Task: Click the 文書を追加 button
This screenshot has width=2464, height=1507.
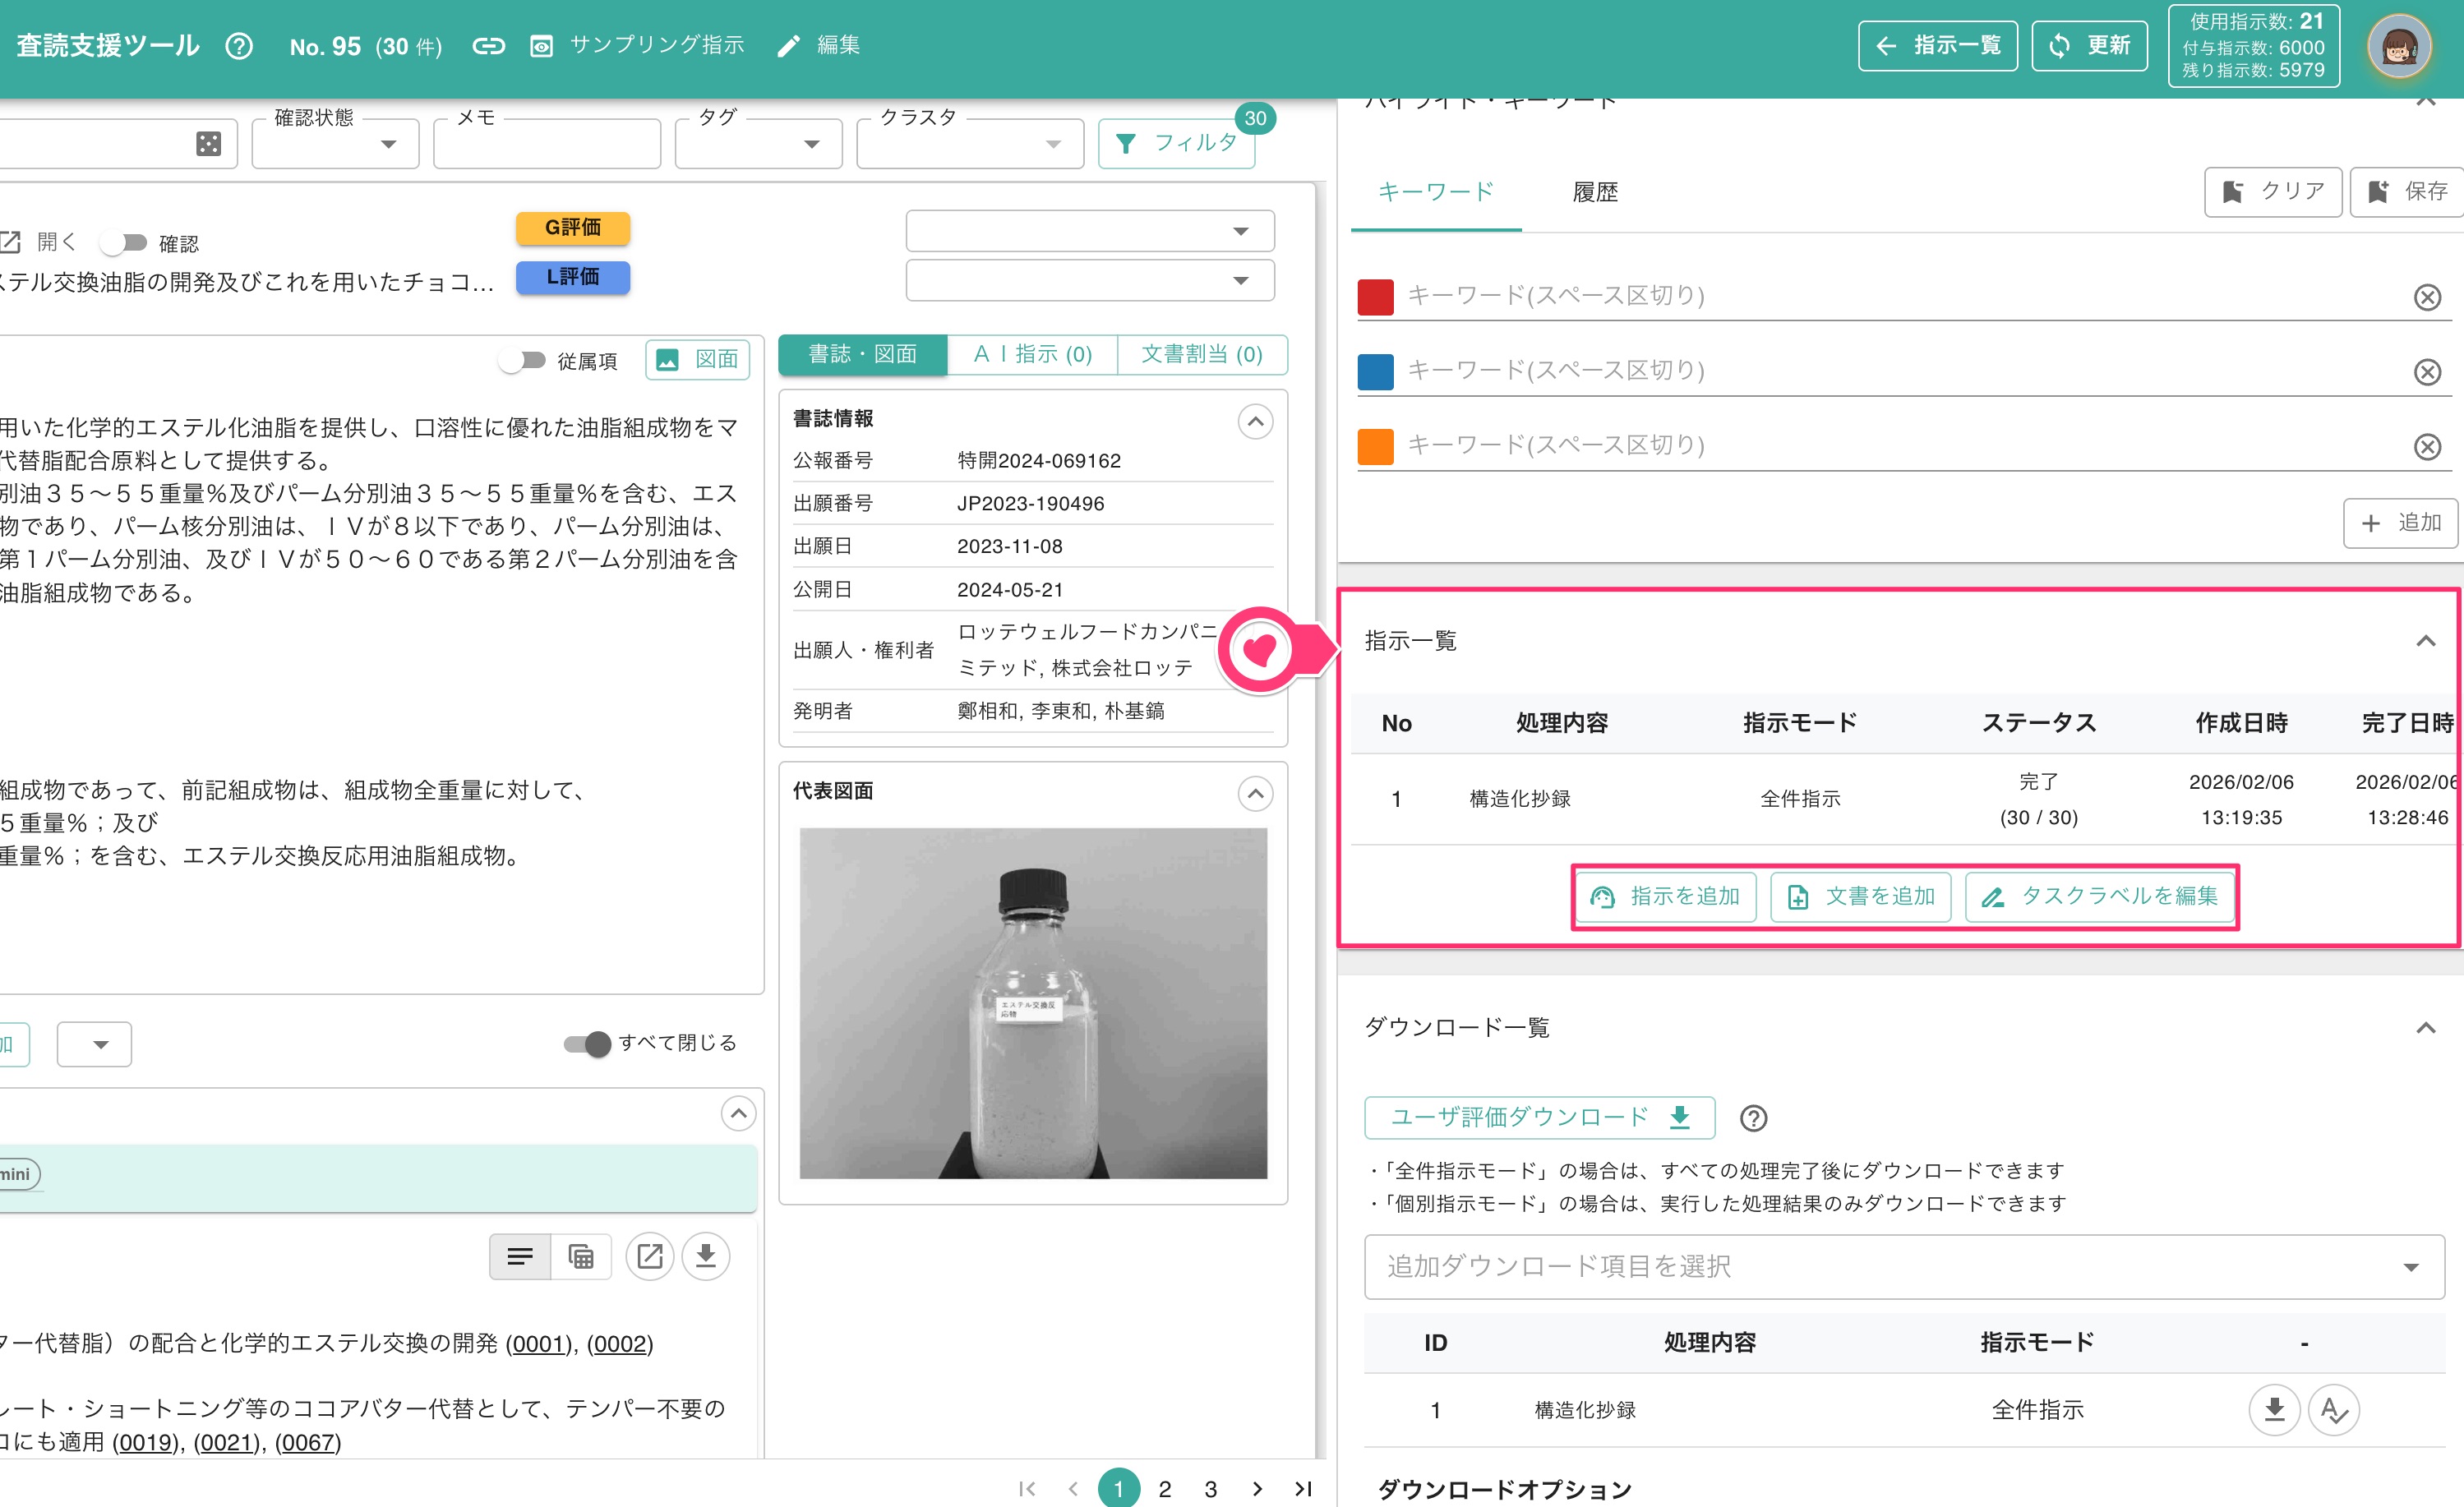Action: click(1860, 897)
